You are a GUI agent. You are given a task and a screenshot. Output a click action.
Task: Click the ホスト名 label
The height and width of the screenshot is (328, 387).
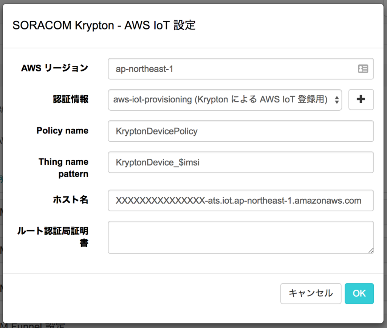click(x=71, y=200)
